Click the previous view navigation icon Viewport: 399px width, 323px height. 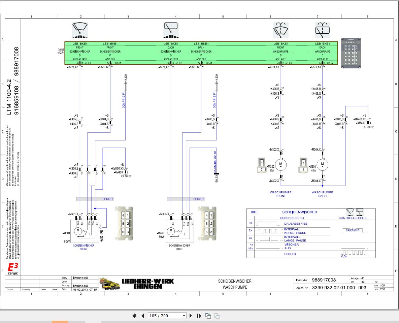point(208,316)
